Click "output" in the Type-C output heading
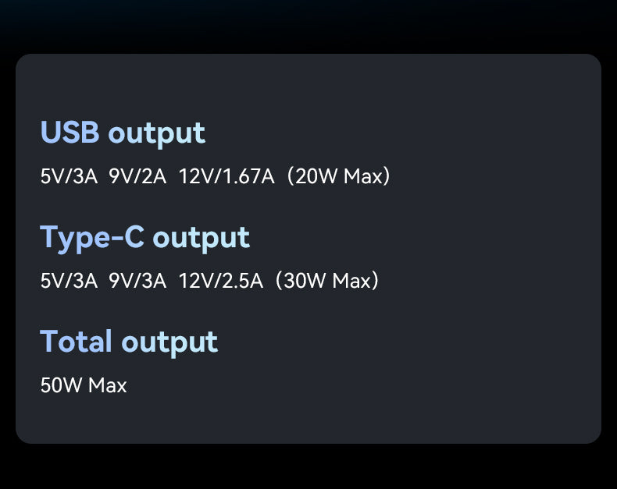 click(201, 237)
